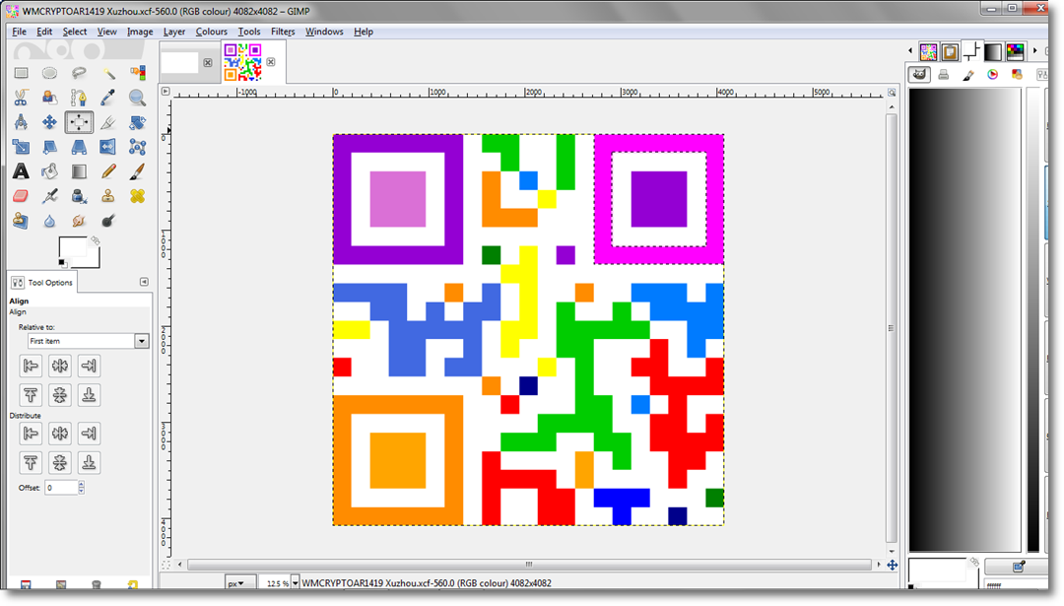The image size is (1064, 606).
Task: Activate the Select by Colour tool
Action: point(137,73)
